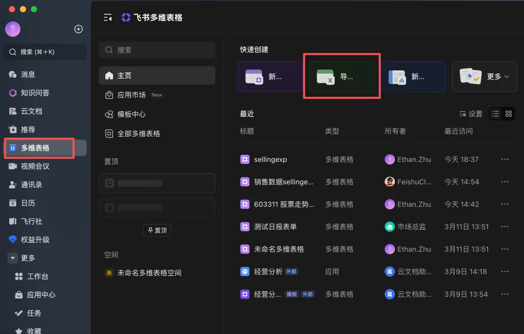Switch to list view layout

(x=495, y=114)
